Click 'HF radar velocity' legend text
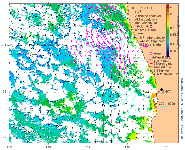 coord(152,38)
